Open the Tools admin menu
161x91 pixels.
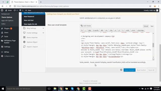(x=6, y=36)
